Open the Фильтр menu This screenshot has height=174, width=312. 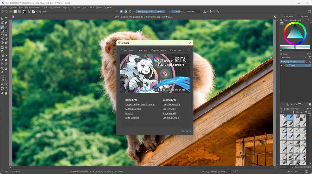[67, 7]
